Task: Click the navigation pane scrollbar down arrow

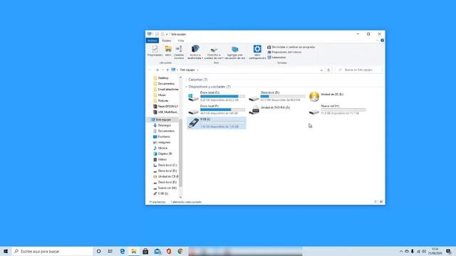Action: coord(180,197)
